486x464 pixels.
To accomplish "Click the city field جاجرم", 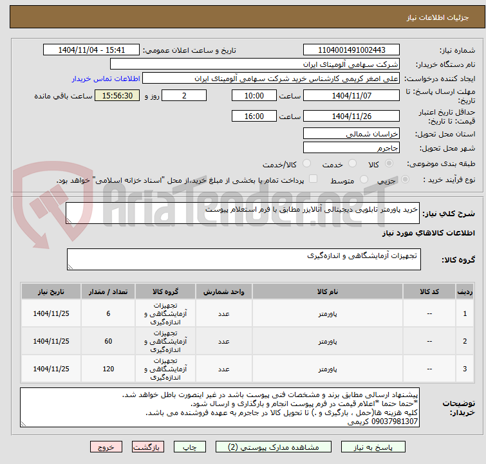I will pos(351,148).
